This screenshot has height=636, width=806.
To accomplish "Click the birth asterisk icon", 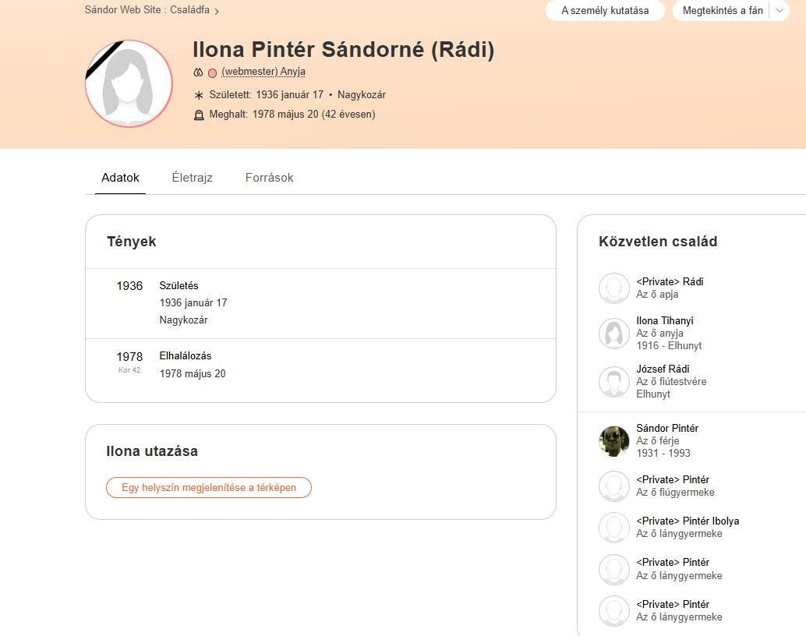I will [198, 95].
